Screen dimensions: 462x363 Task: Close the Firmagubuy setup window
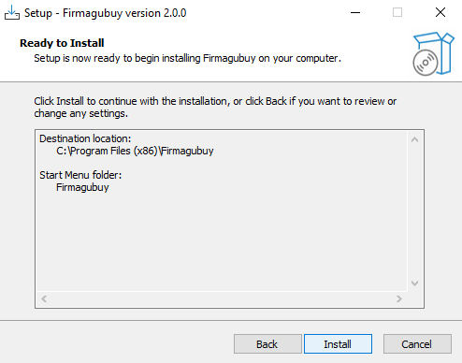(440, 13)
